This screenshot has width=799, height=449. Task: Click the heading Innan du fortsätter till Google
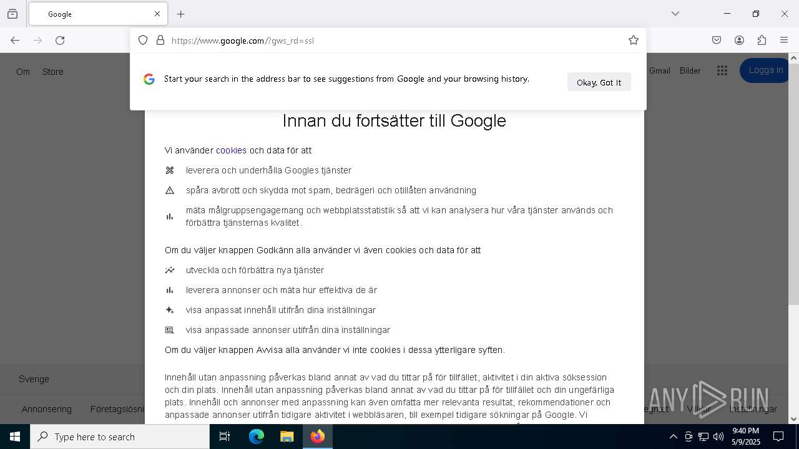394,120
